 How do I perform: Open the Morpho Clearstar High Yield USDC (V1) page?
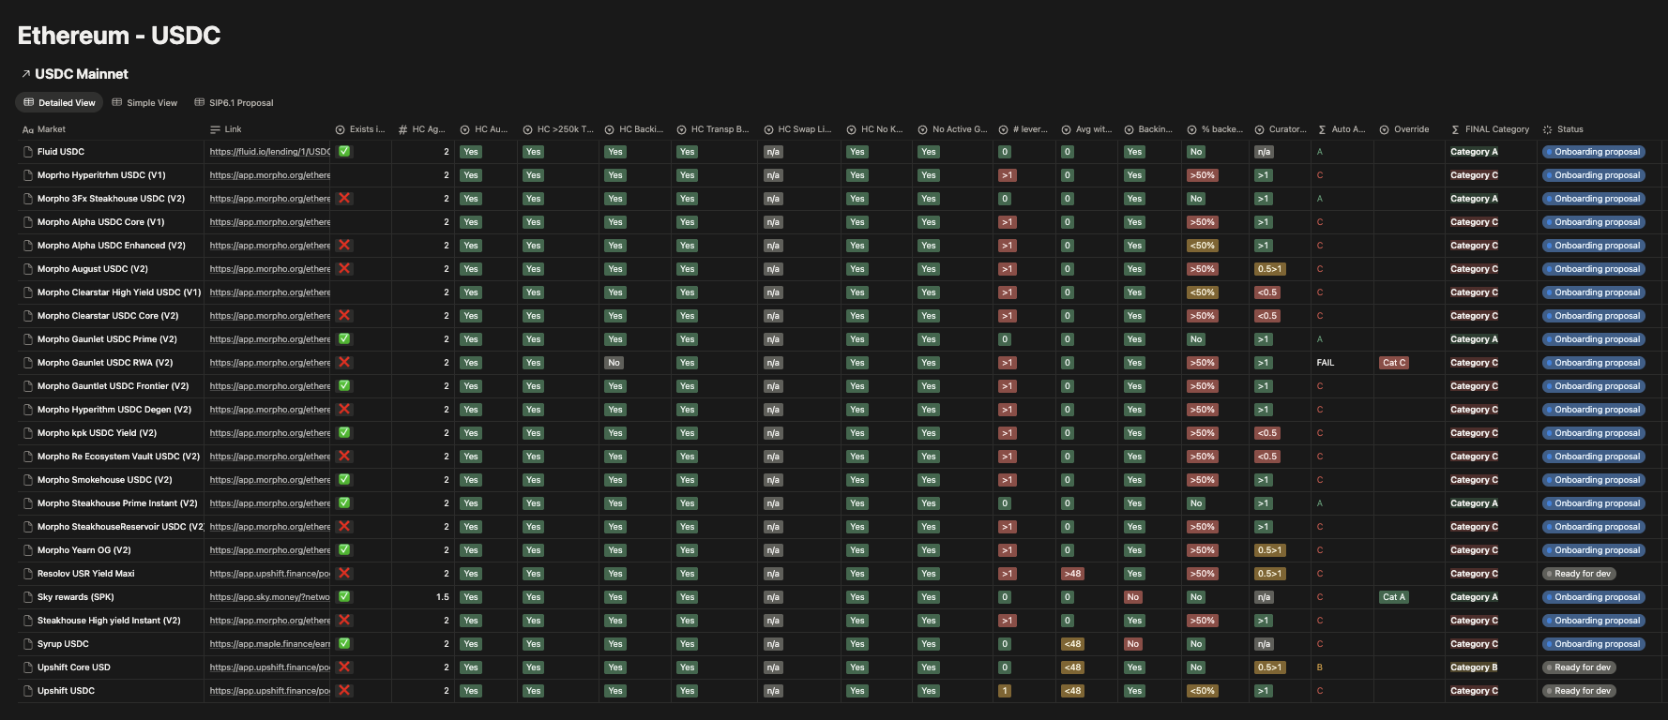point(119,292)
